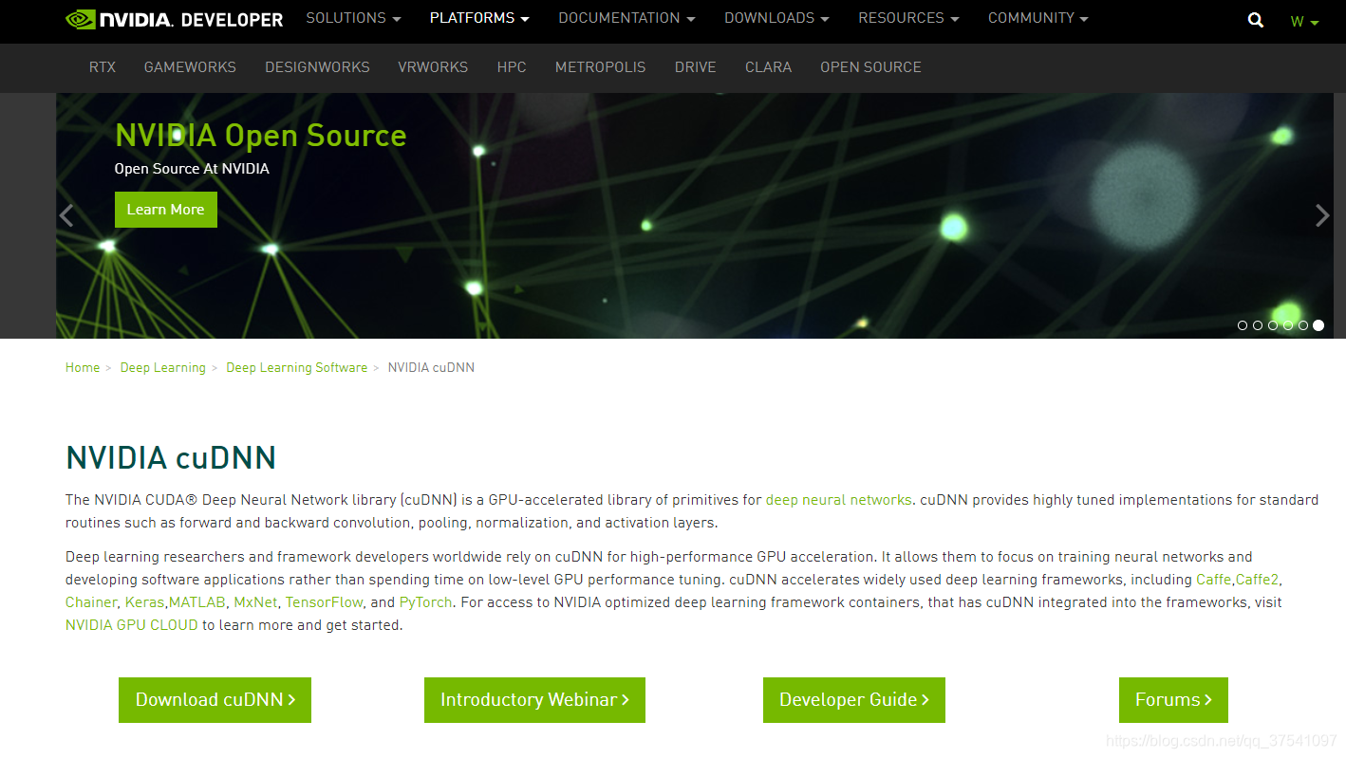Go to Deep Learning breadcrumb link
This screenshot has width=1346, height=758.
pyautogui.click(x=163, y=368)
